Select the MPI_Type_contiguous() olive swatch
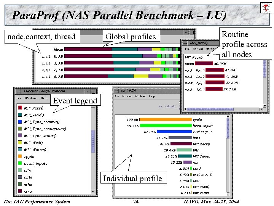Screen dimensions: 274x206 (20, 129)
